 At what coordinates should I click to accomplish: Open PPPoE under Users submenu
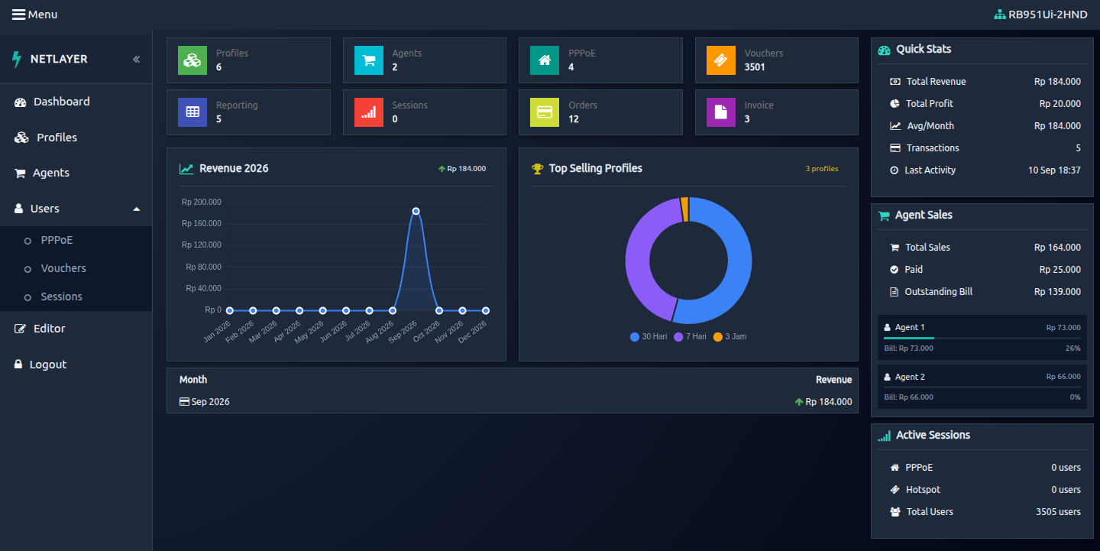click(x=76, y=240)
